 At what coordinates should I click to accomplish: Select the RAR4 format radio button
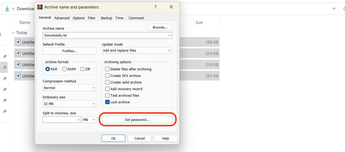click(x=64, y=69)
